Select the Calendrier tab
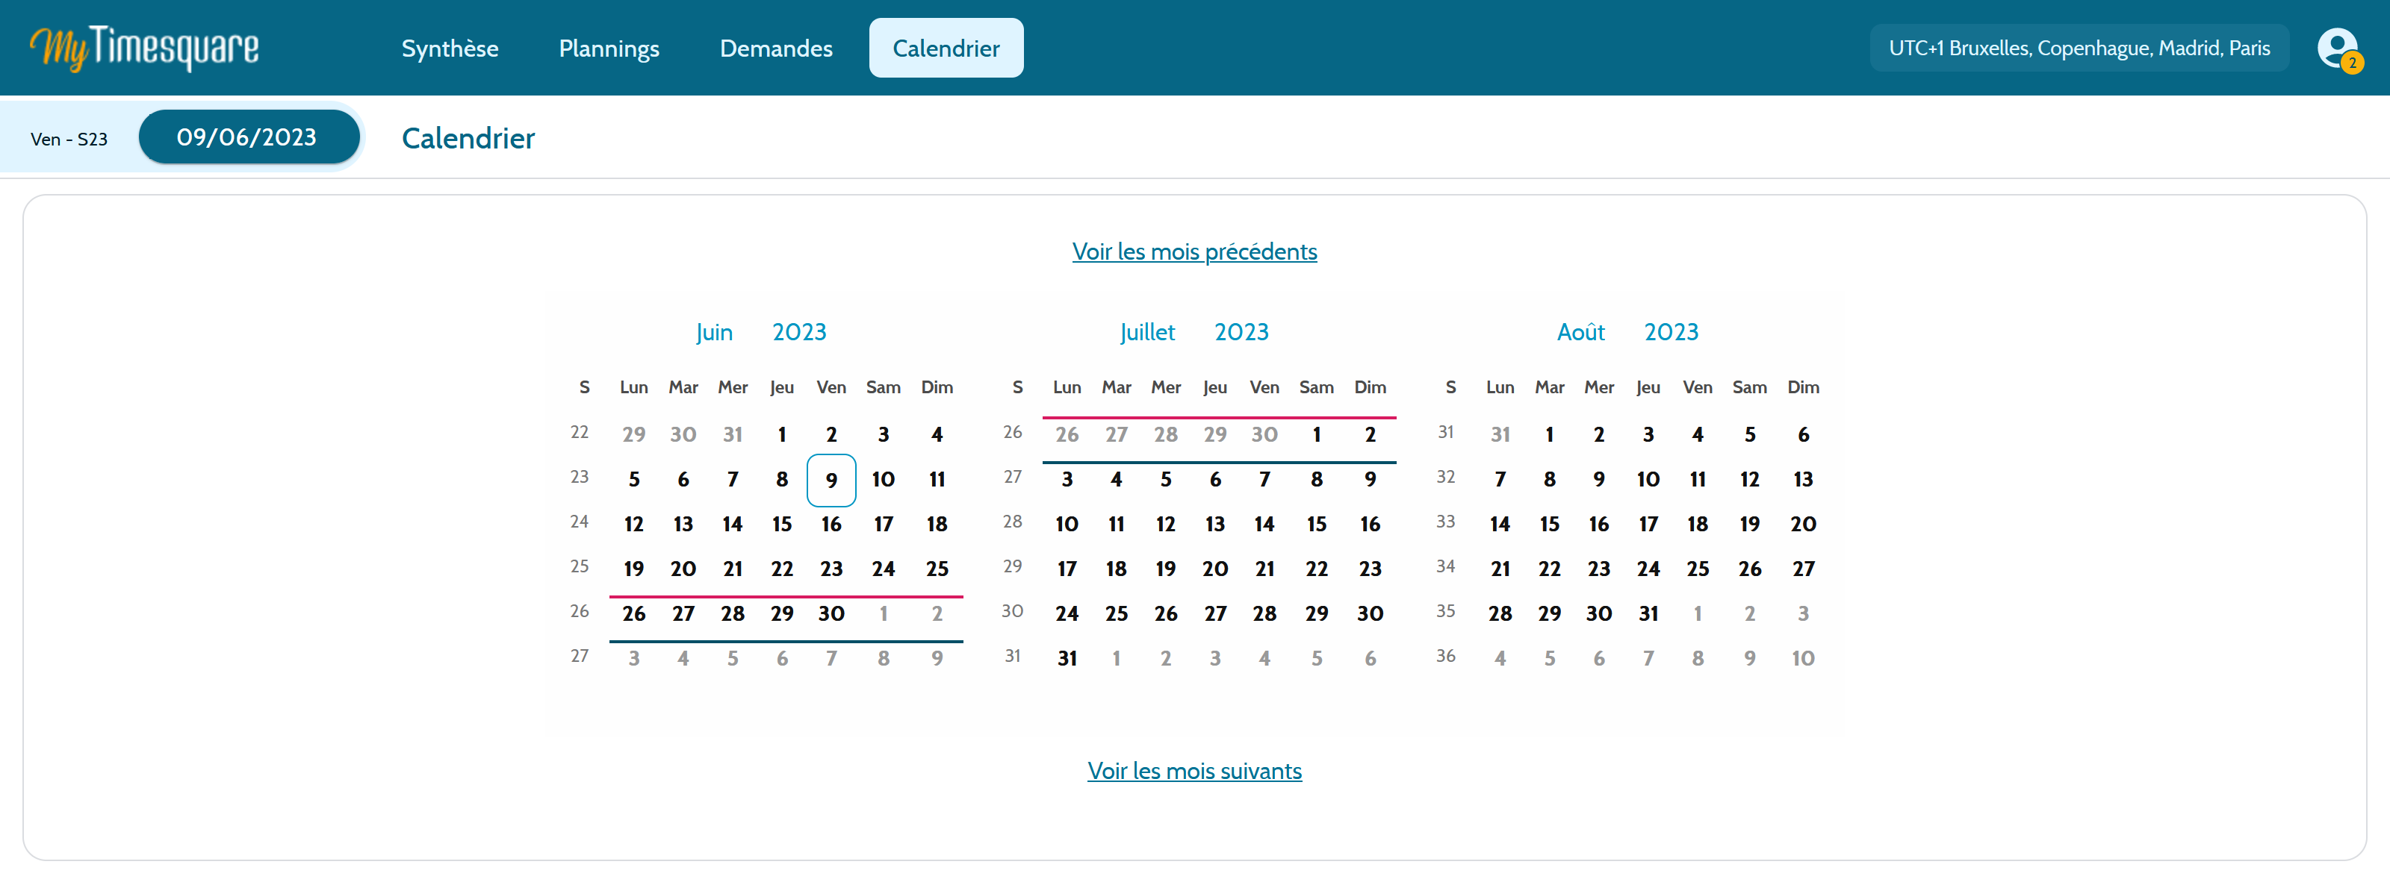 (946, 49)
